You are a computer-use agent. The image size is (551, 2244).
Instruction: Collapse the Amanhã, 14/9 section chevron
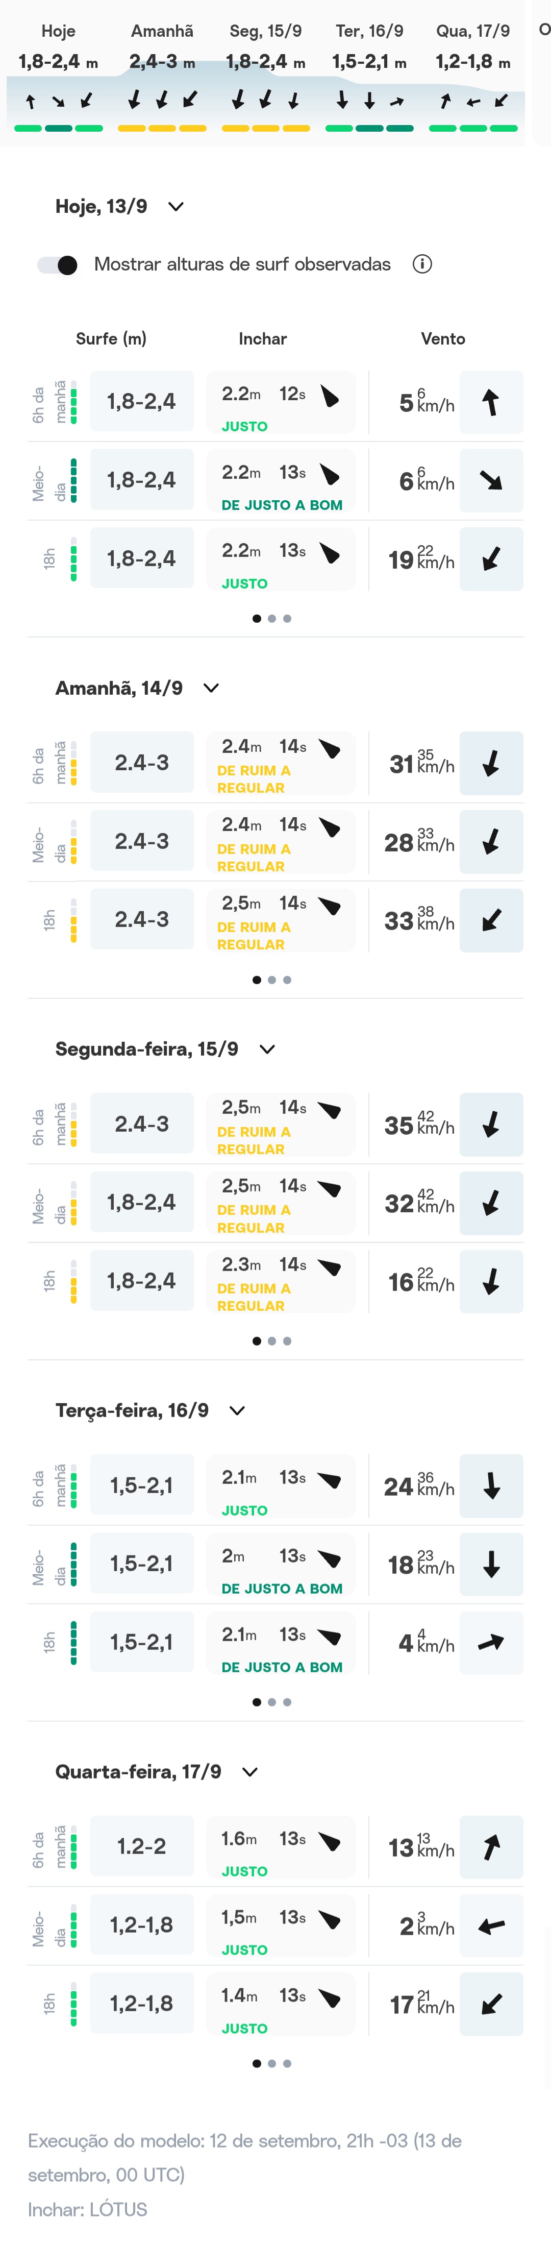[x=211, y=688]
